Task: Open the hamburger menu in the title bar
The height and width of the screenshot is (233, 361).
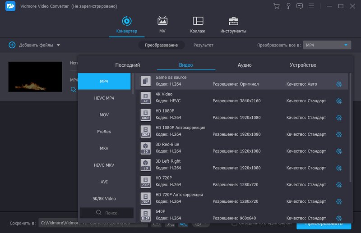Action: [x=311, y=6]
